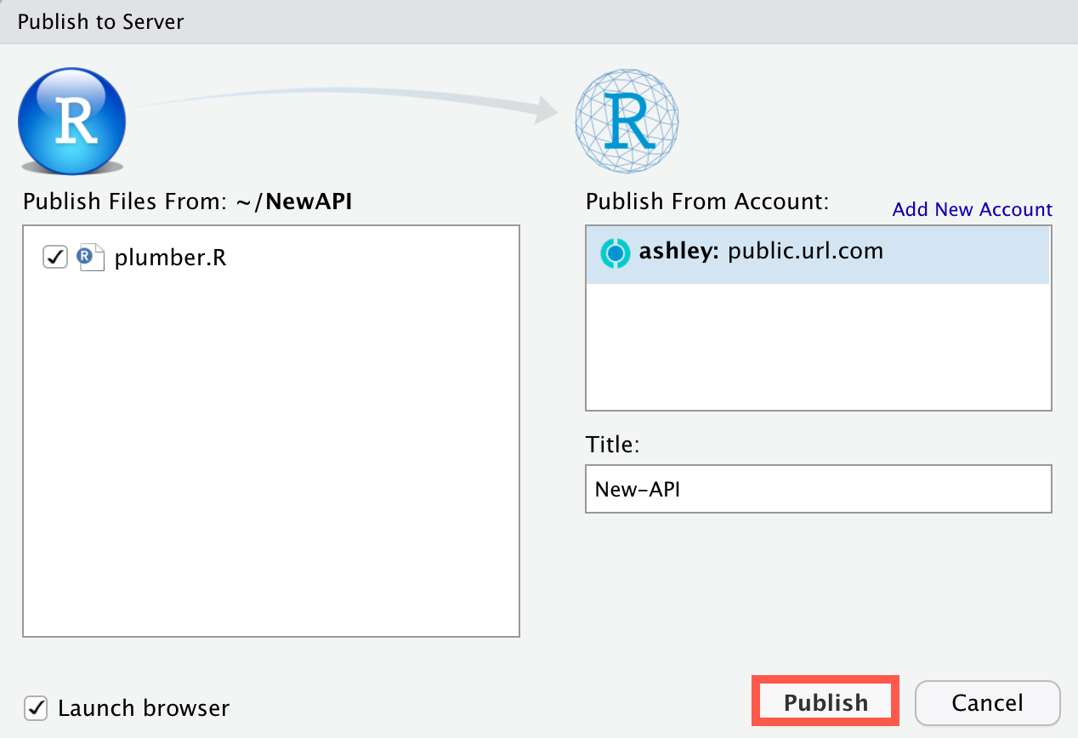The width and height of the screenshot is (1078, 738).
Task: Click the Publish to Server title bar
Action: click(99, 22)
